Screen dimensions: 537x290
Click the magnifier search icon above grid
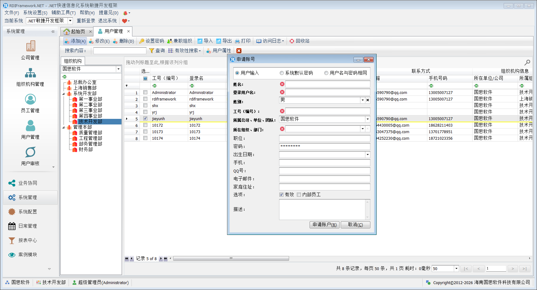point(527,63)
